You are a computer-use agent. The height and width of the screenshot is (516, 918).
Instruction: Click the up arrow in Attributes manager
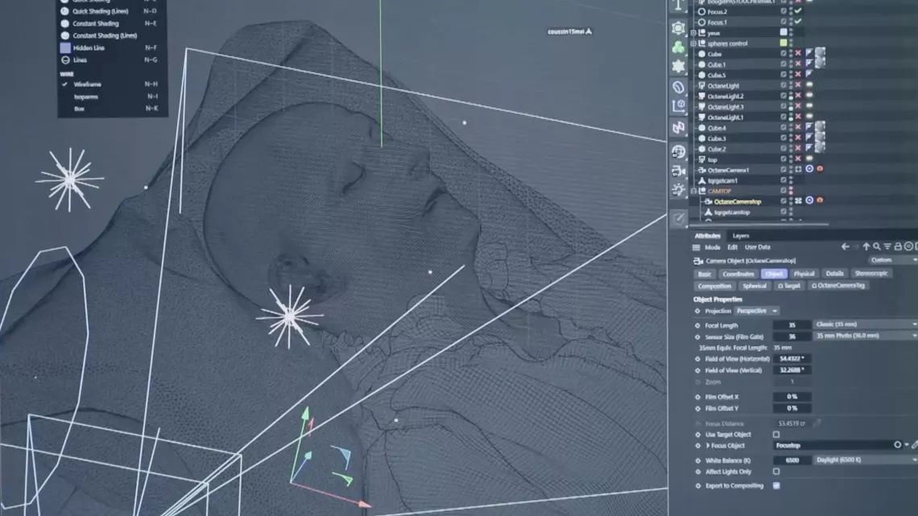coord(866,247)
